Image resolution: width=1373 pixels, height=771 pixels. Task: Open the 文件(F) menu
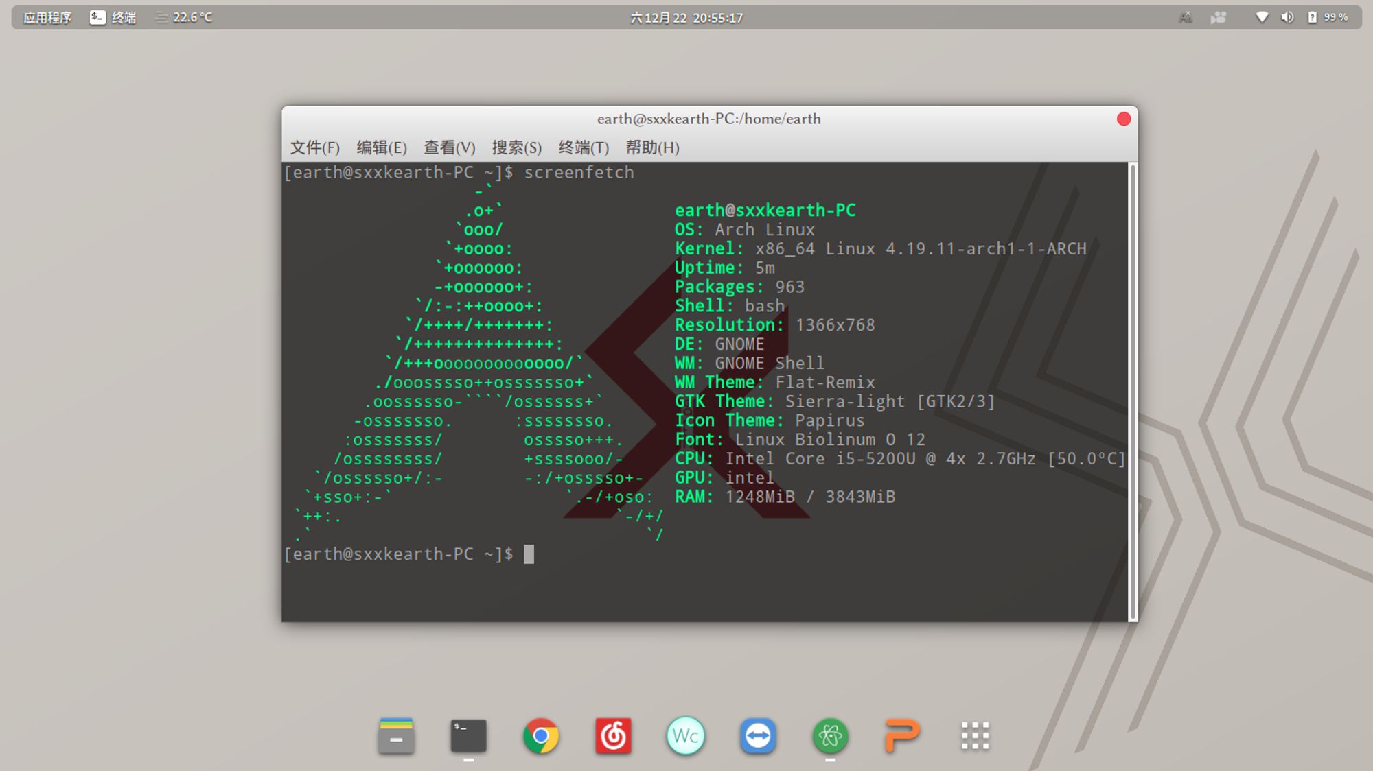(x=314, y=147)
